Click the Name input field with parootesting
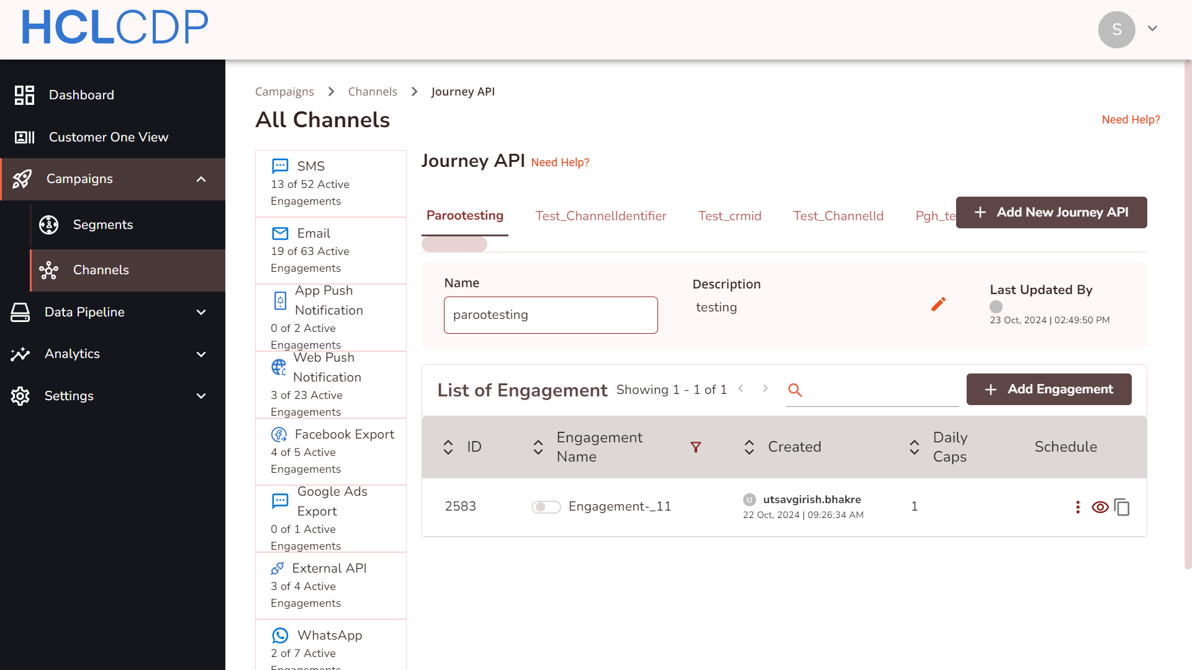 click(x=550, y=315)
